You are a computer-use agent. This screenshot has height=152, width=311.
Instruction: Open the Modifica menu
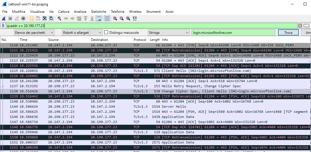(x=19, y=12)
